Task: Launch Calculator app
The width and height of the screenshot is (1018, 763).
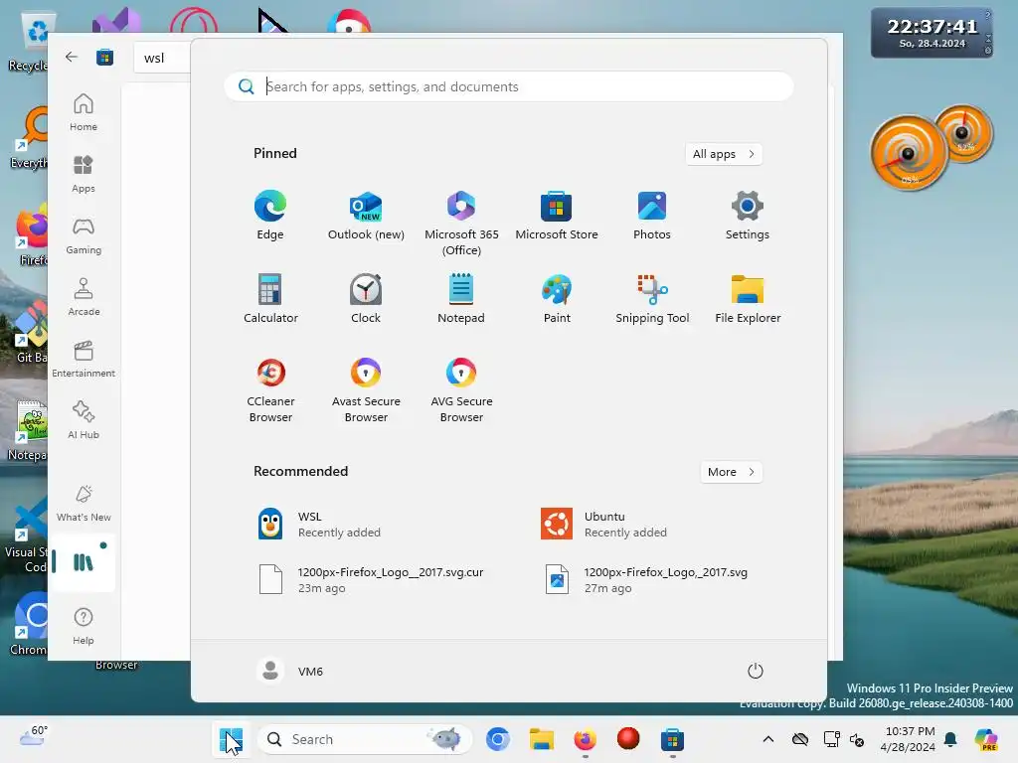Action: point(270,298)
